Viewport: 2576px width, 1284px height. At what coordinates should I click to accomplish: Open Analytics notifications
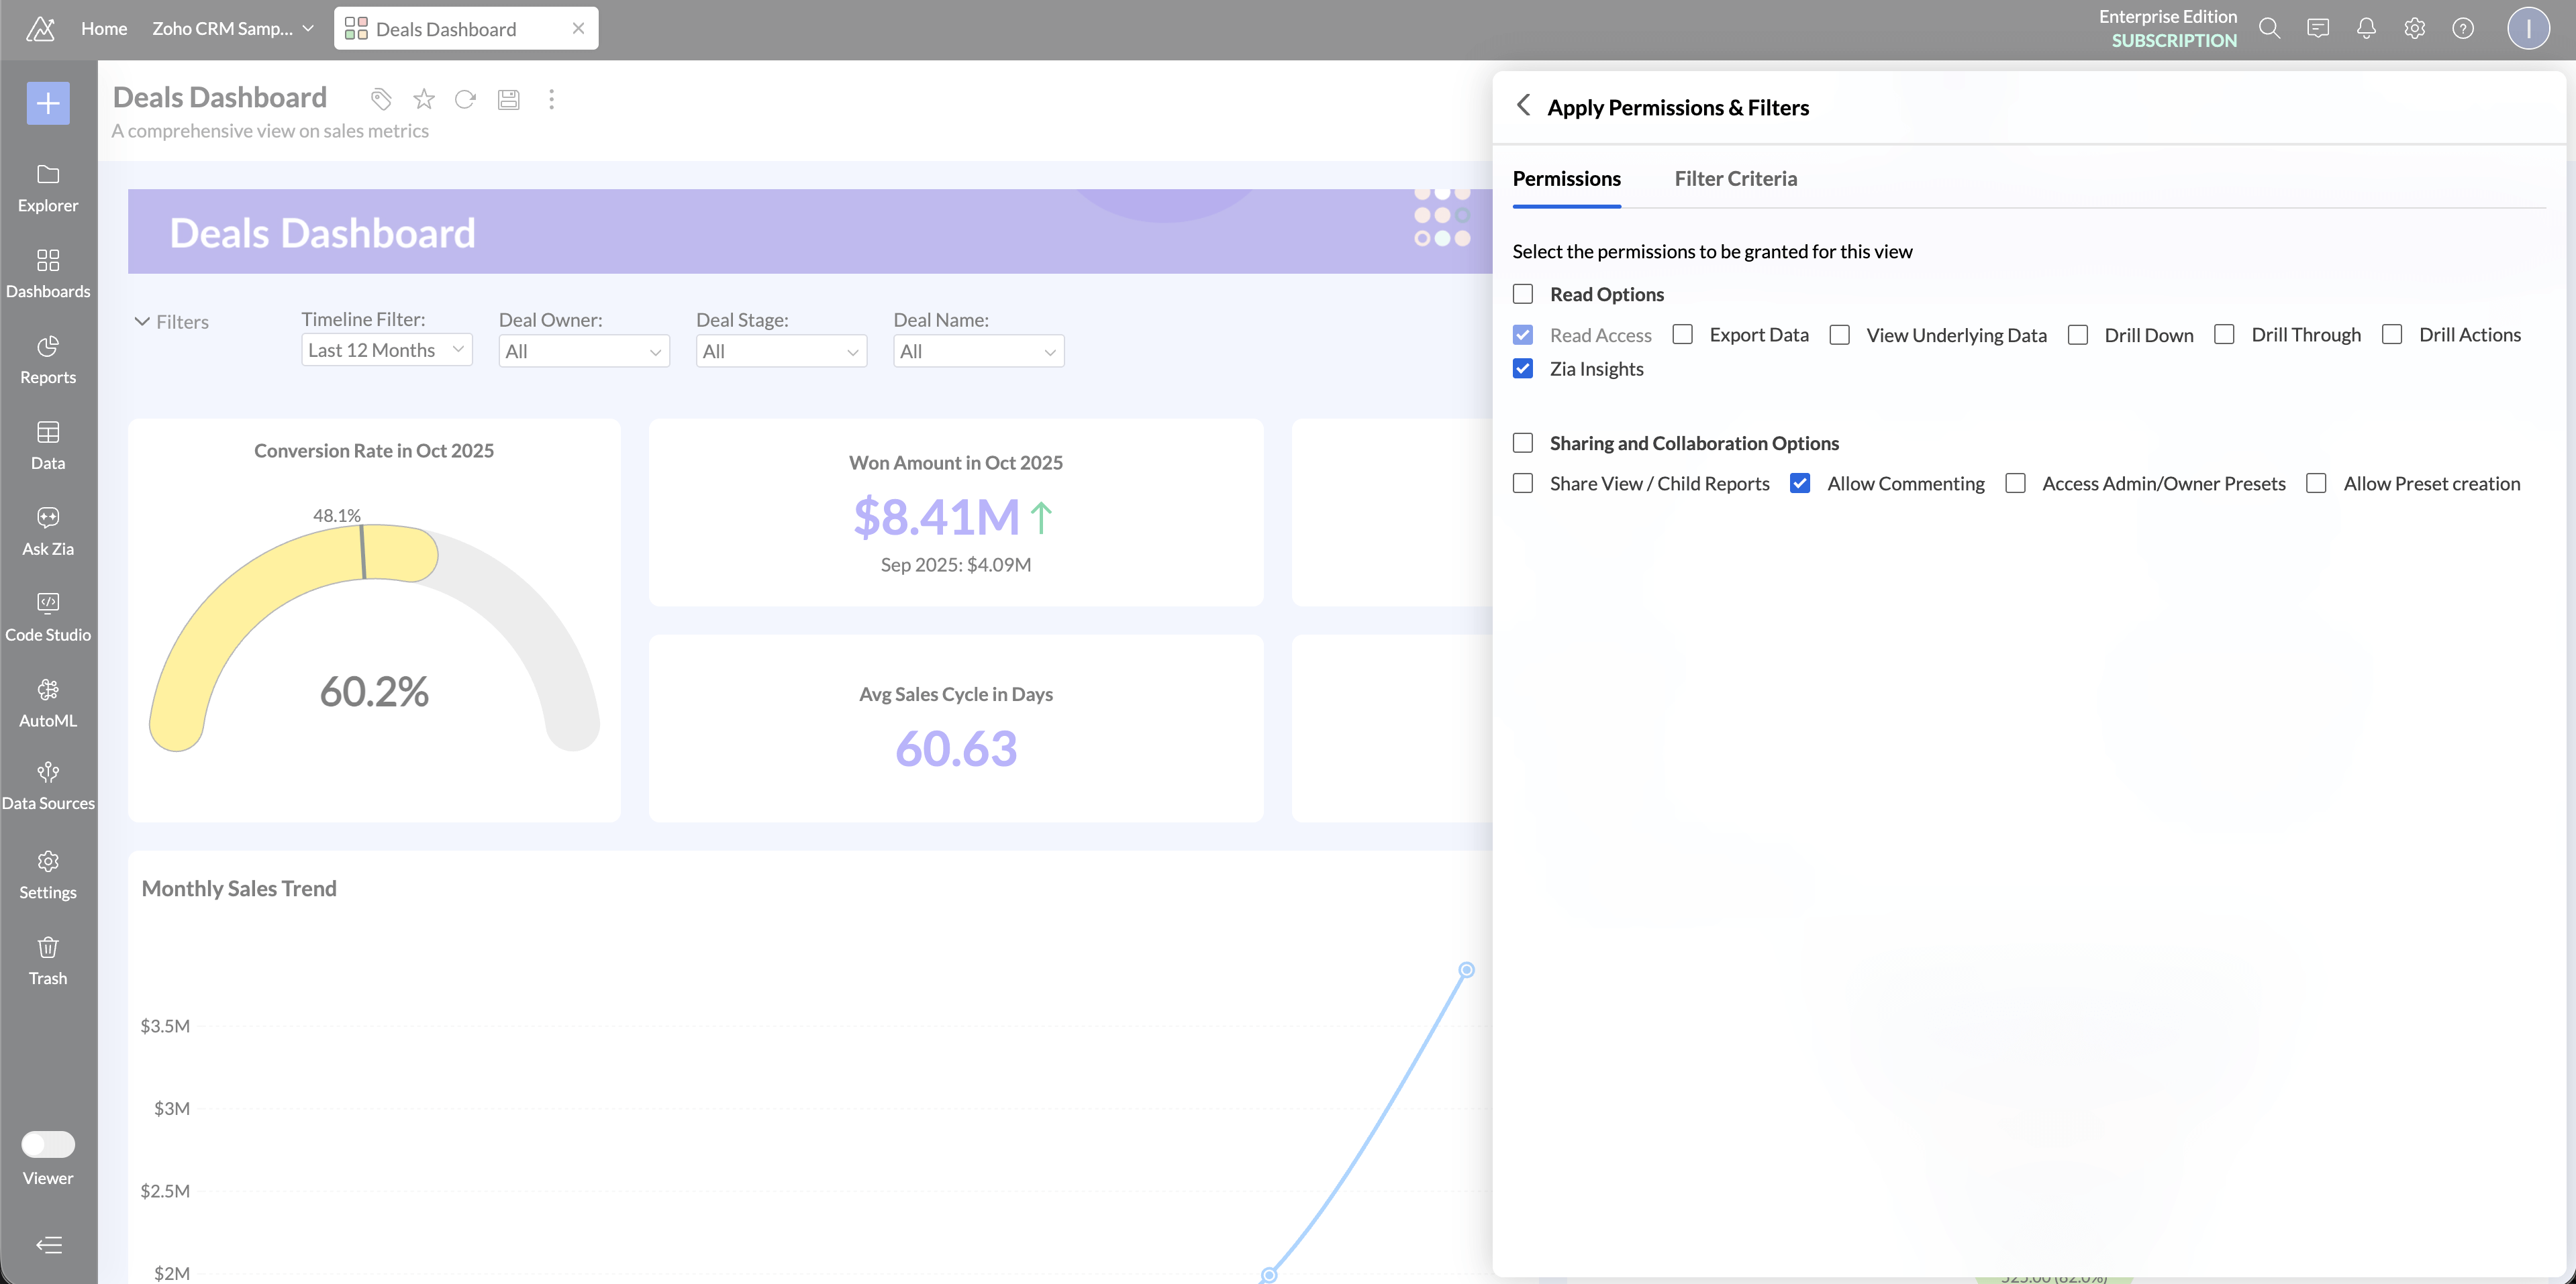tap(2366, 28)
